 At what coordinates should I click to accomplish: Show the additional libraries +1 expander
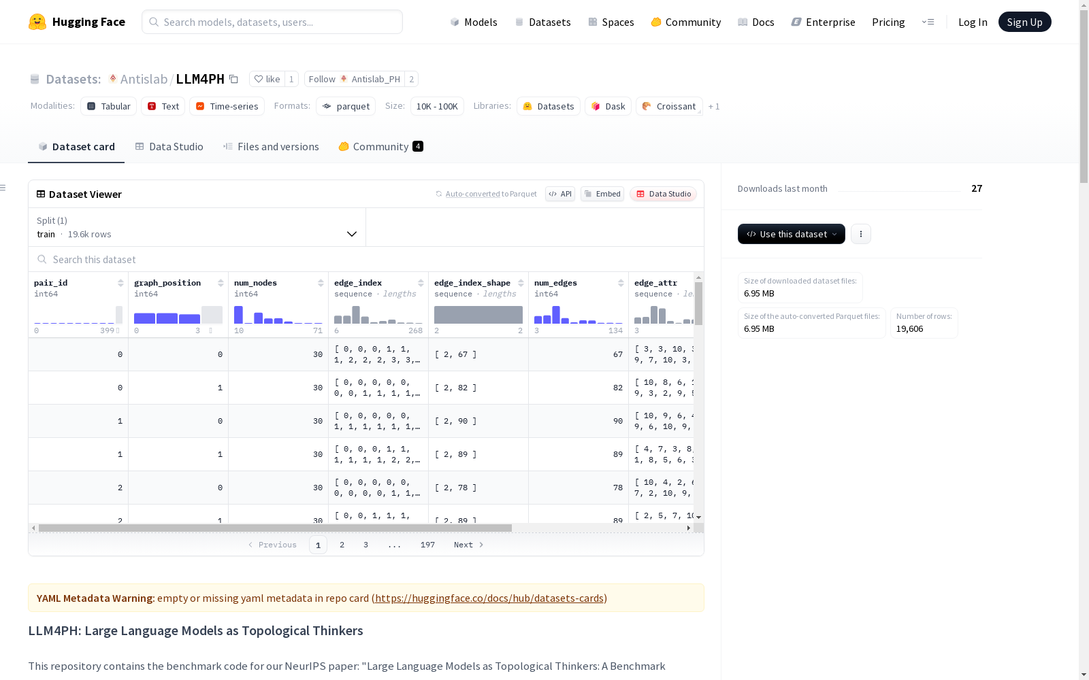pyautogui.click(x=714, y=106)
